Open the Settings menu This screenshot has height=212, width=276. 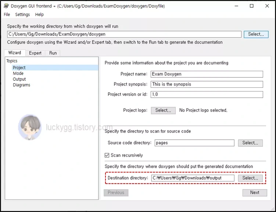[x=22, y=14]
